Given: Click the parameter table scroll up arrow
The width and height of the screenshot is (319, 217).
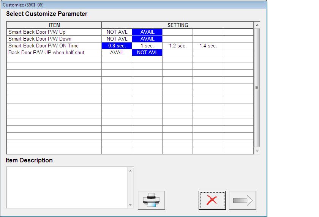Looking at the screenshot, I should click(257, 25).
